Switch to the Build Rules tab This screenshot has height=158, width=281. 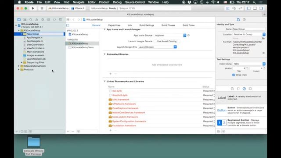(x=188, y=25)
